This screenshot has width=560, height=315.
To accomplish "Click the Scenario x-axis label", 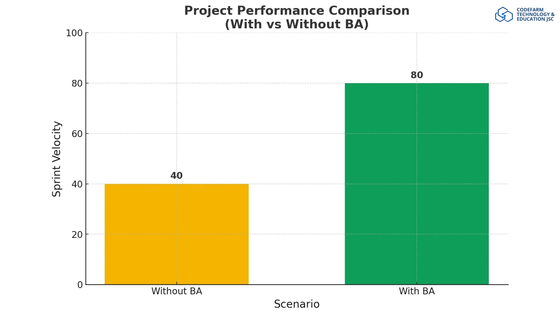I will tap(297, 304).
